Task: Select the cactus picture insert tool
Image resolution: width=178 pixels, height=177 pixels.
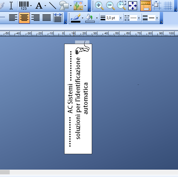Action: (78, 6)
